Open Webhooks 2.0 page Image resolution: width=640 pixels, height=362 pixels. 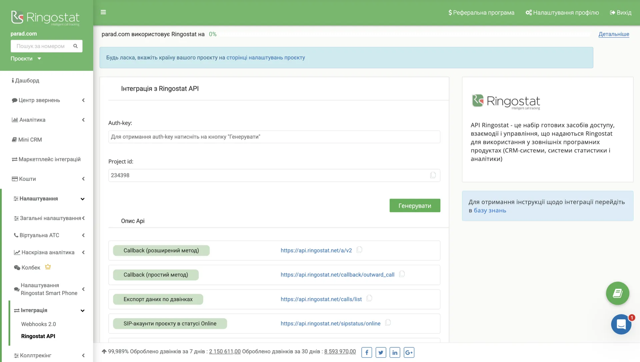pos(38,324)
